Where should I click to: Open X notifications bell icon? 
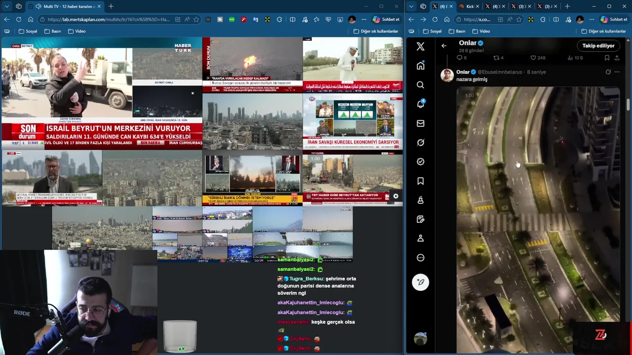(x=420, y=104)
